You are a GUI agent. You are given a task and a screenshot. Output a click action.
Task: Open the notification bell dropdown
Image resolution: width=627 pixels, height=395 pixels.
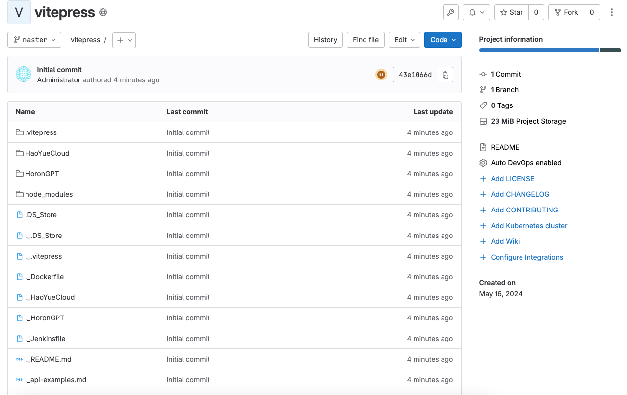pyautogui.click(x=476, y=12)
